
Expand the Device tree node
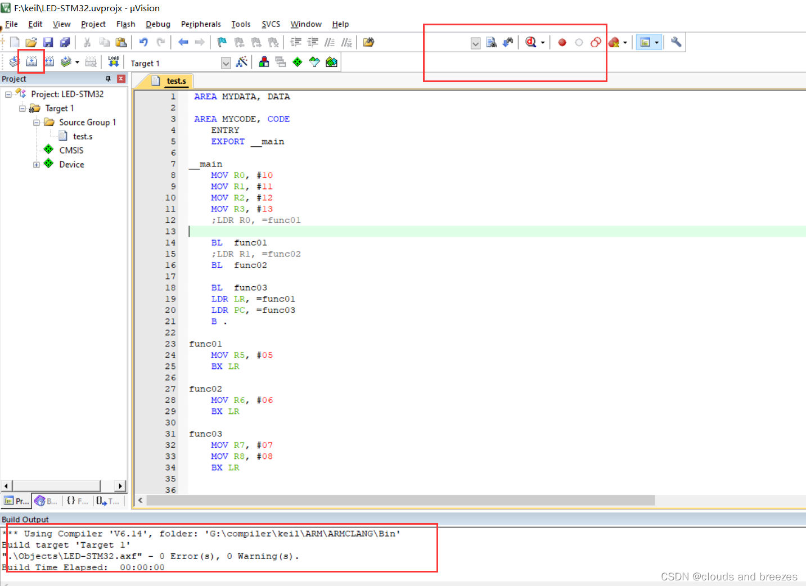[37, 165]
